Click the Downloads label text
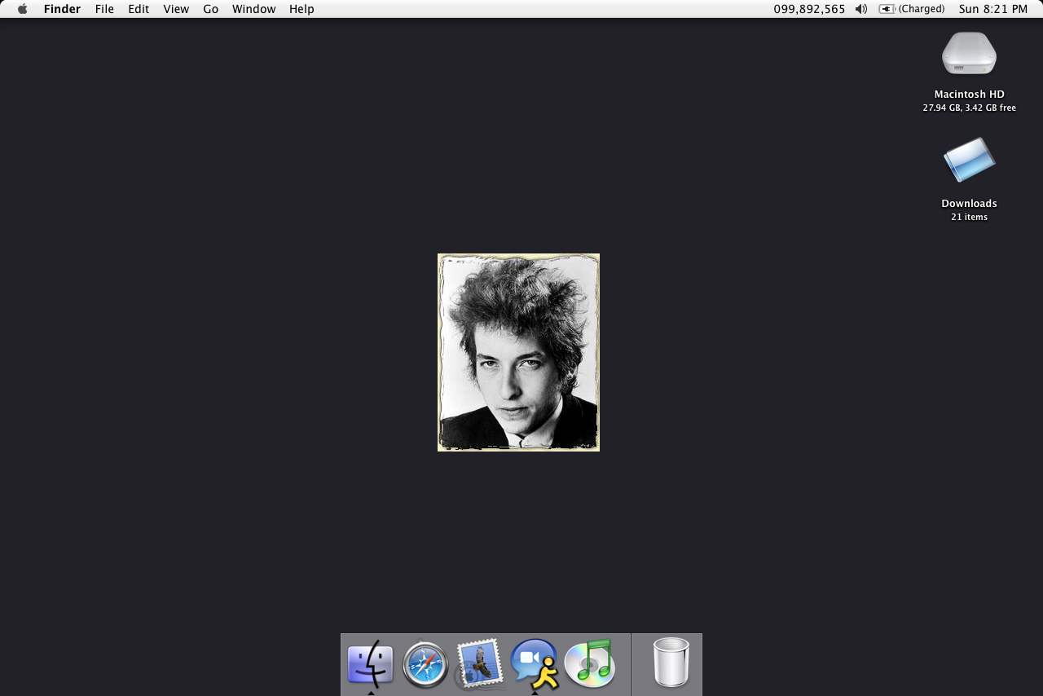The height and width of the screenshot is (696, 1043). (x=969, y=204)
